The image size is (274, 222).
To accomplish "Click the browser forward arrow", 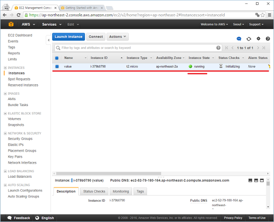I will pos(12,15).
